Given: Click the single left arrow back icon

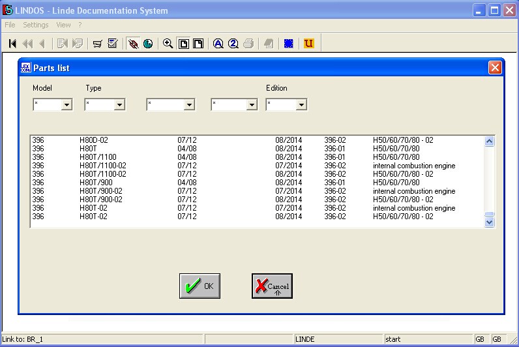Looking at the screenshot, I should pos(42,43).
